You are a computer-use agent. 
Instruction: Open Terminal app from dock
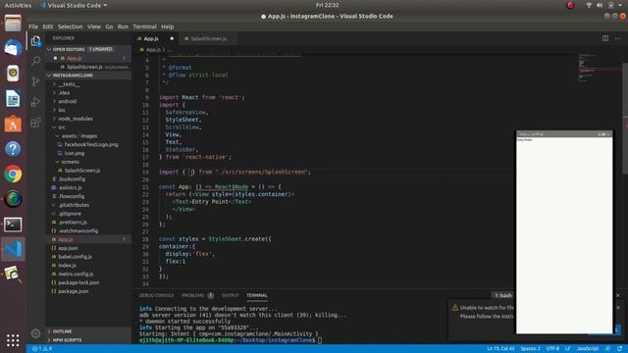[13, 225]
